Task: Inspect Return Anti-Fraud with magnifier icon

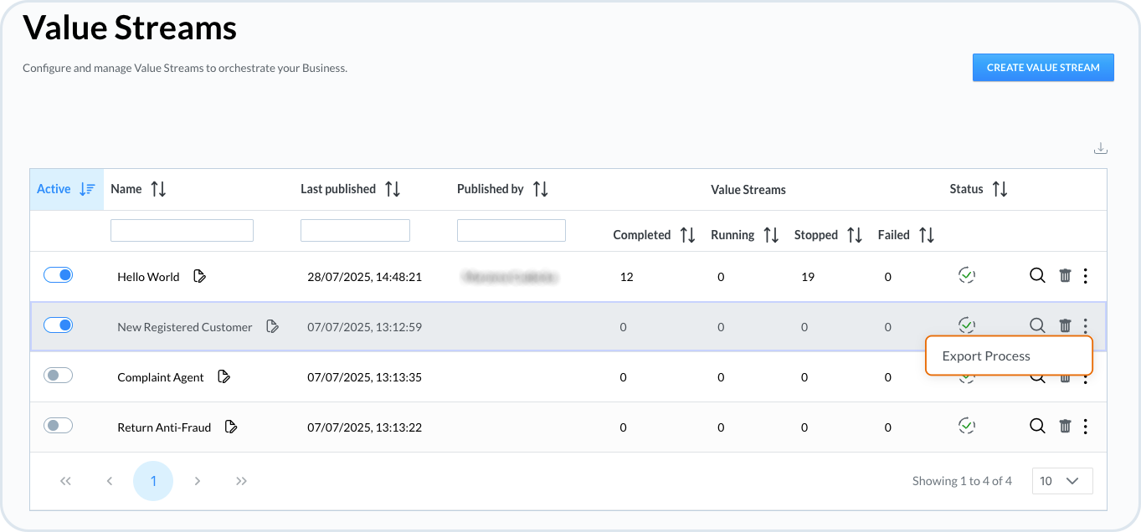Action: [x=1037, y=427]
